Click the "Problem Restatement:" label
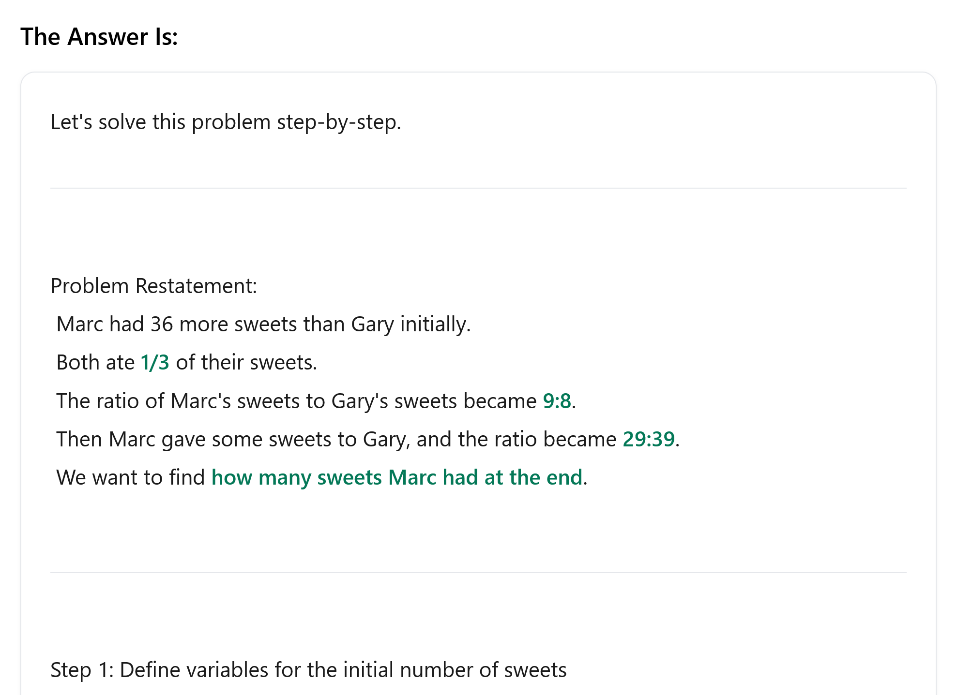Image resolution: width=957 pixels, height=695 pixels. click(153, 286)
